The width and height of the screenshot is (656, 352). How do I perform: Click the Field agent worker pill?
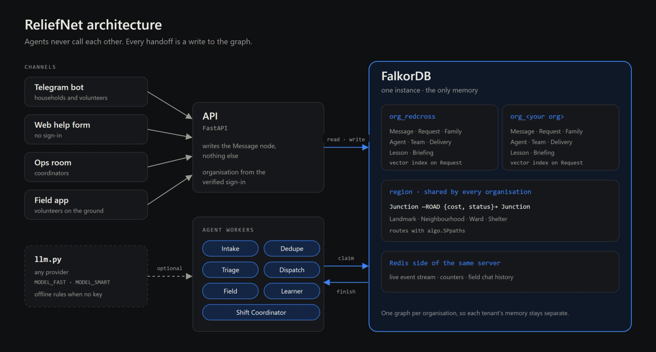pos(230,291)
